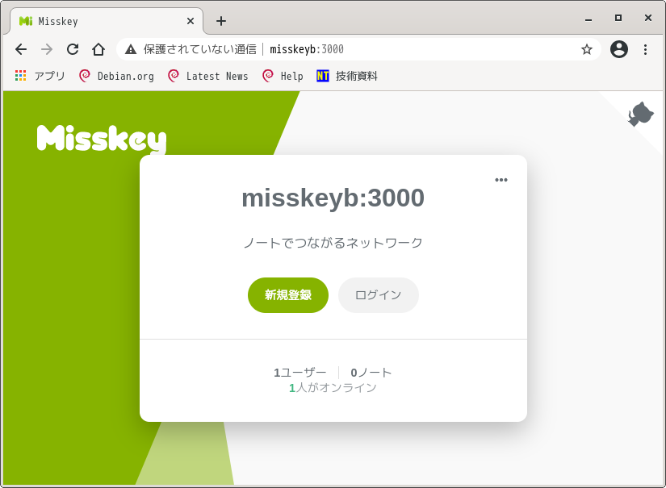
Task: Open the Latest News bookmark
Action: tap(207, 76)
